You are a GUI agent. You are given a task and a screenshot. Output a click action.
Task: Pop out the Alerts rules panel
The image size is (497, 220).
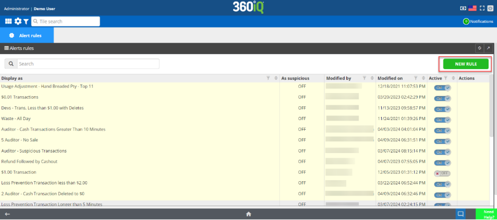pyautogui.click(x=489, y=48)
